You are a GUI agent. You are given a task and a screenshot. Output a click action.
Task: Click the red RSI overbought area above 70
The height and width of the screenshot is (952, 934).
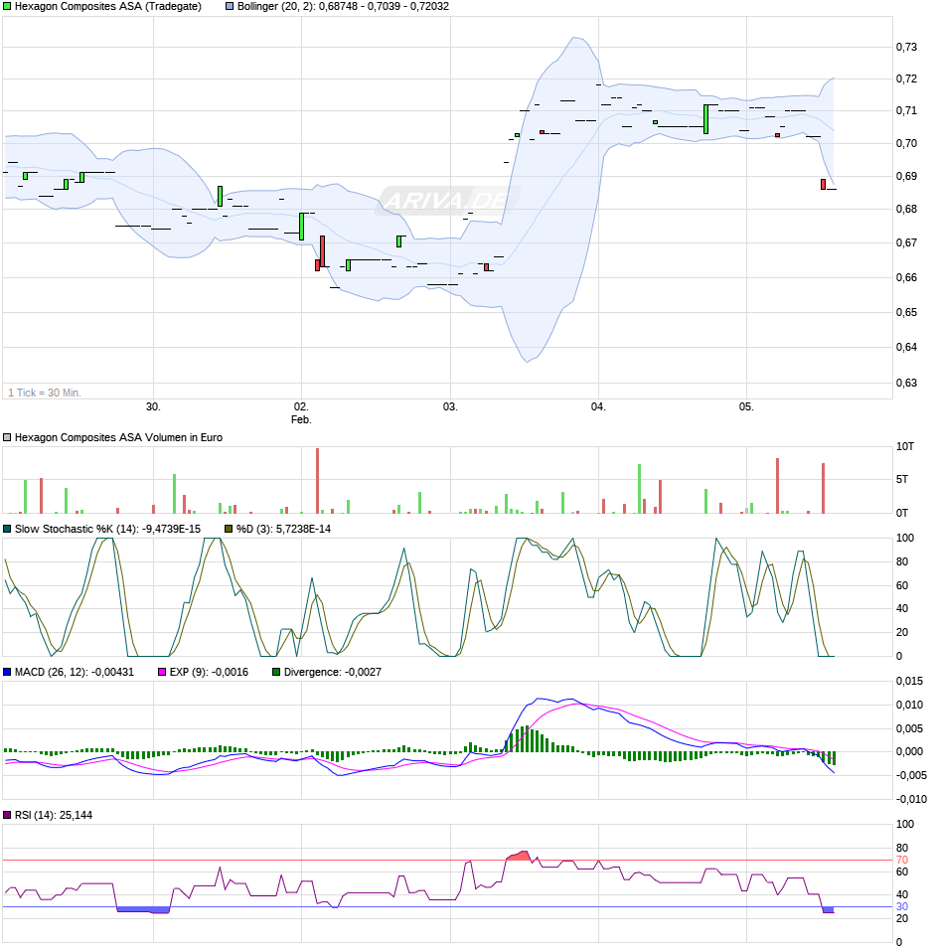click(x=520, y=856)
